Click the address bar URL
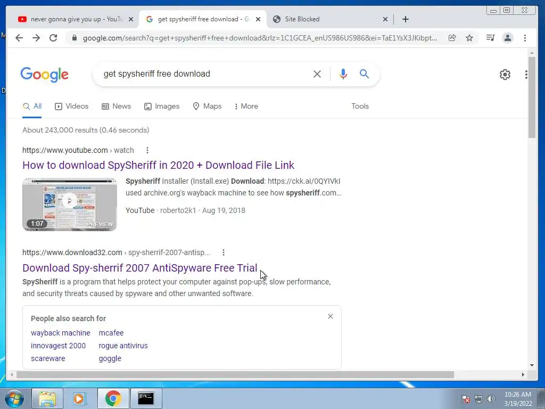 click(x=260, y=38)
